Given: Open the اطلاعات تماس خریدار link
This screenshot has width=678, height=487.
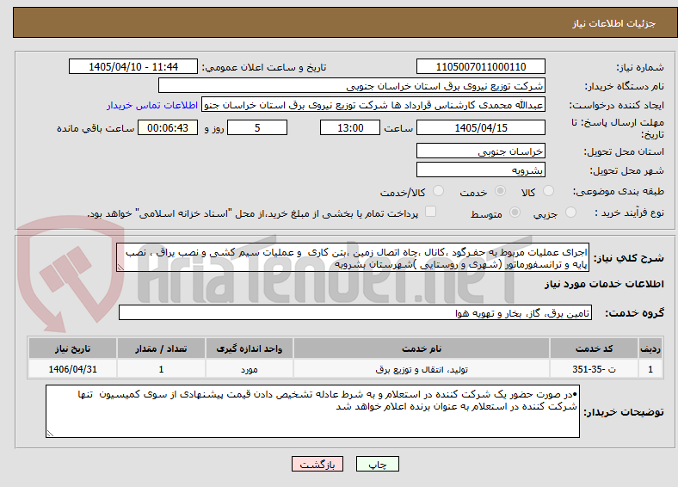Looking at the screenshot, I should pyautogui.click(x=152, y=105).
